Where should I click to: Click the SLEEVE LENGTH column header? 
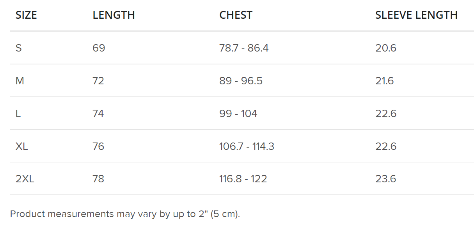tap(416, 15)
